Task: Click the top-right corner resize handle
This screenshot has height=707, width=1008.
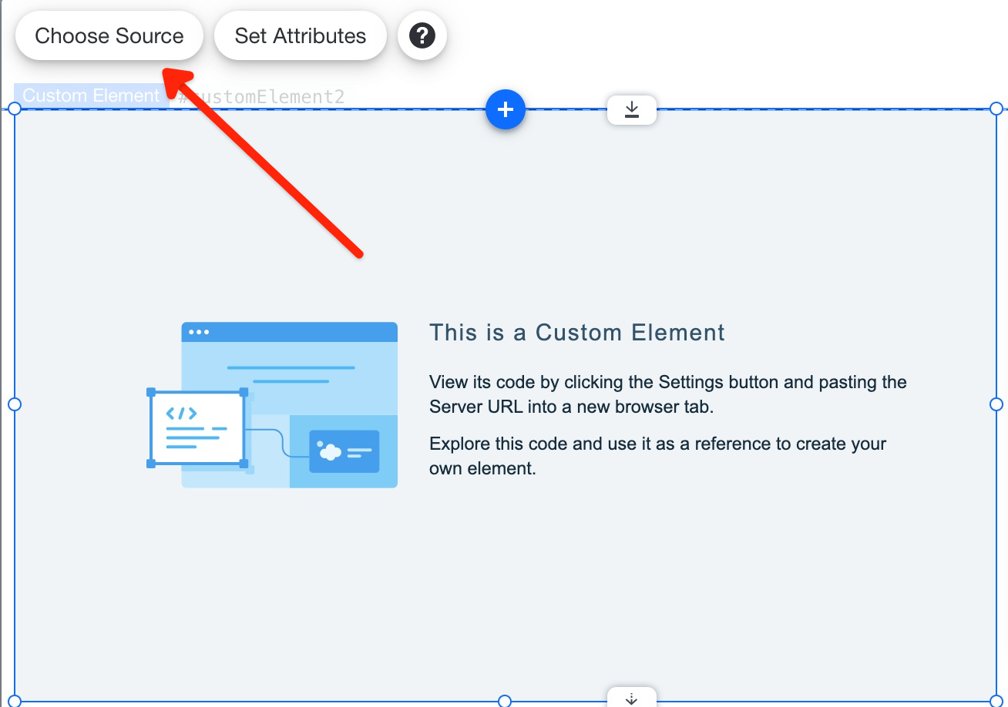Action: [996, 109]
